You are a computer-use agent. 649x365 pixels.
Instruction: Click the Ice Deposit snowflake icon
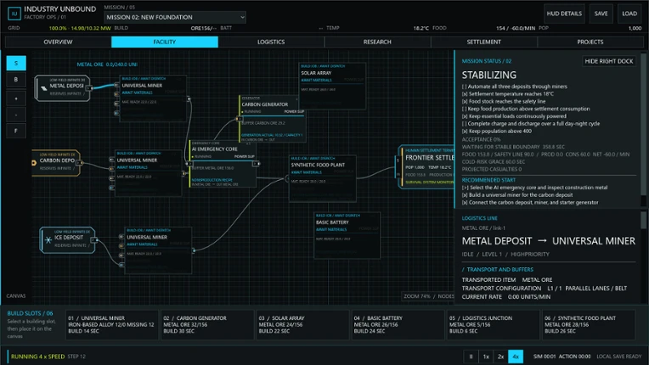(48, 239)
